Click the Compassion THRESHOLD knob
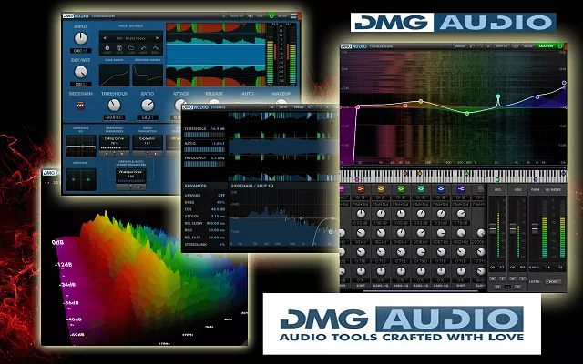The width and height of the screenshot is (583, 364). [114, 106]
